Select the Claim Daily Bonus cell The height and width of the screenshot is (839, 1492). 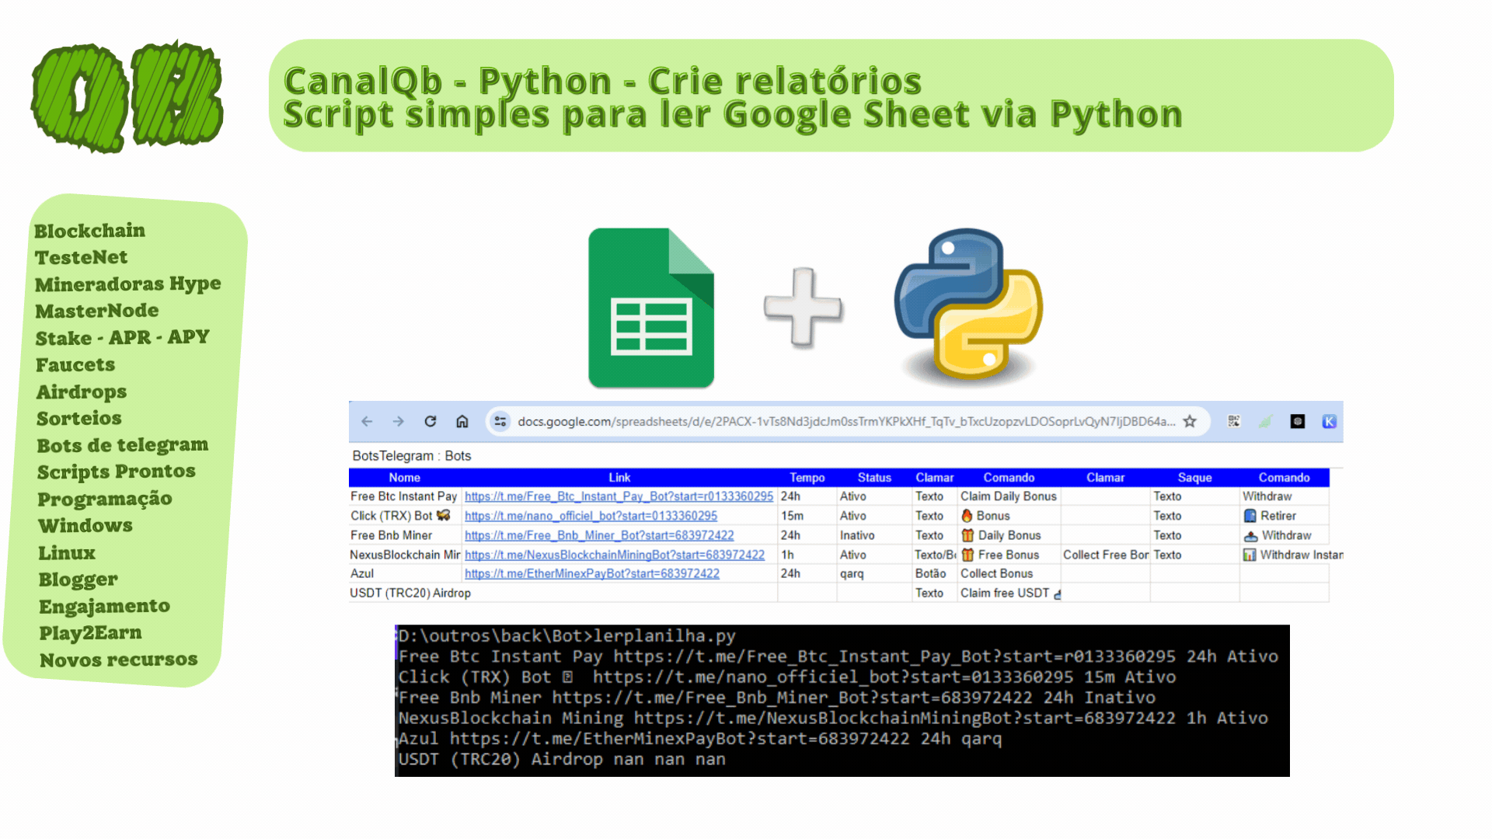[x=1009, y=496]
